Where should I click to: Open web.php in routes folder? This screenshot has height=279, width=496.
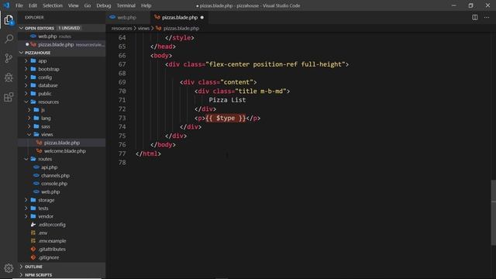click(x=61, y=192)
